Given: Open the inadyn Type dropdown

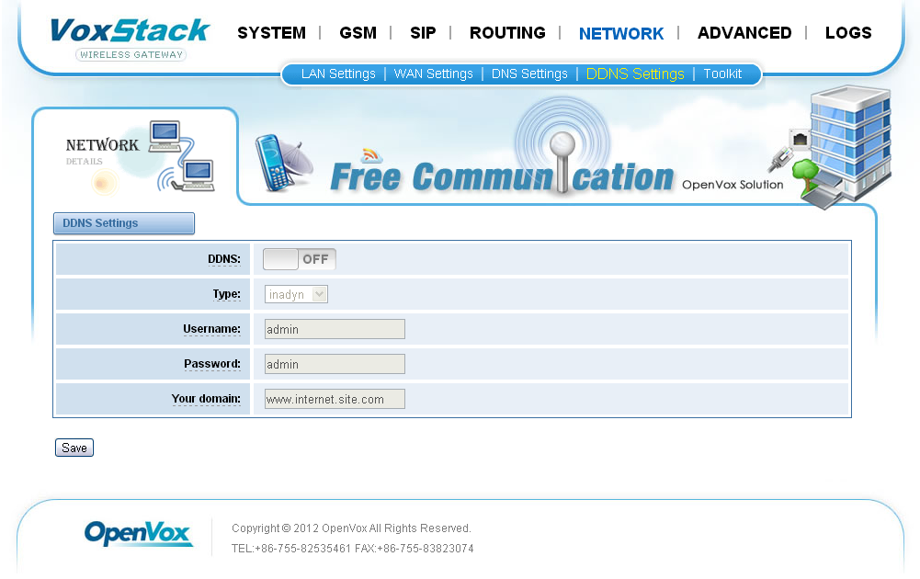Looking at the screenshot, I should point(296,294).
